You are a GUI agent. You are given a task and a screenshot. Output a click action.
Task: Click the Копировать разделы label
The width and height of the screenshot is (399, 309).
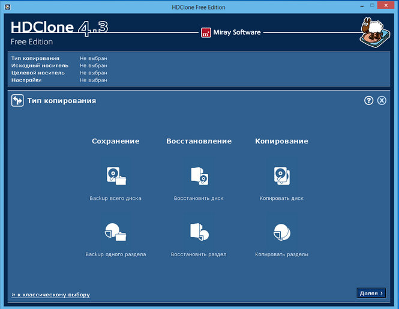(x=281, y=254)
